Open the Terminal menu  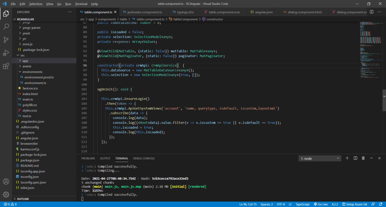[81, 4]
